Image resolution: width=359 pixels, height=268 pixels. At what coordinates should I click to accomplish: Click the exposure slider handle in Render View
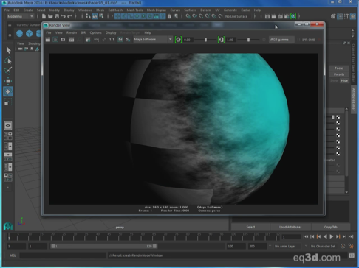205,40
